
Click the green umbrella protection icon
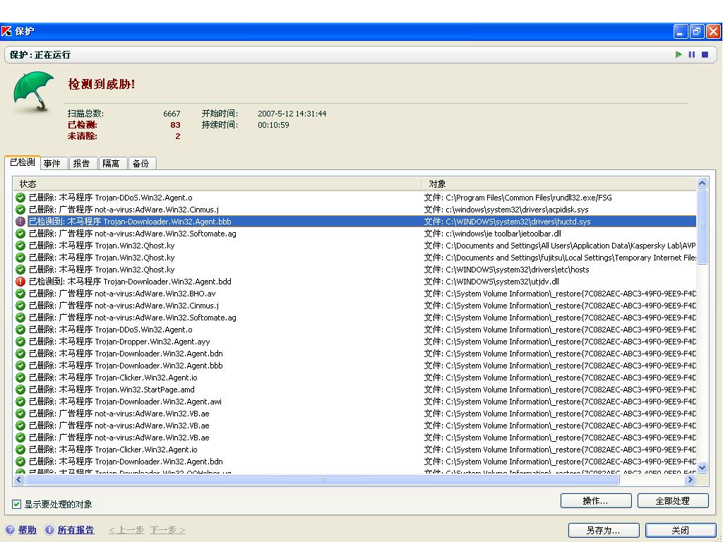point(34,91)
